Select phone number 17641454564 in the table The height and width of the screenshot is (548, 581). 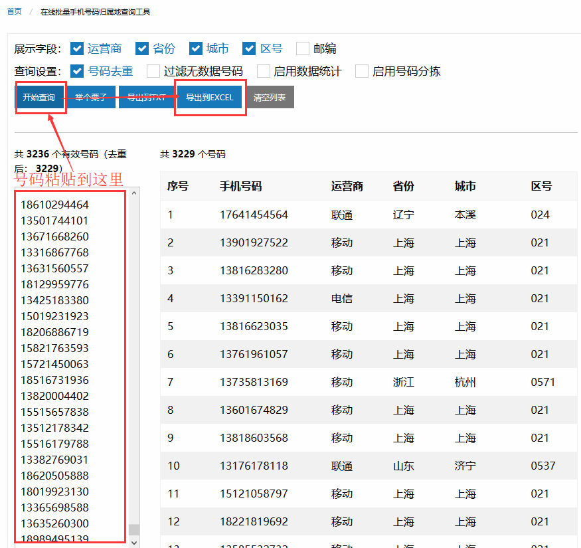click(x=254, y=215)
